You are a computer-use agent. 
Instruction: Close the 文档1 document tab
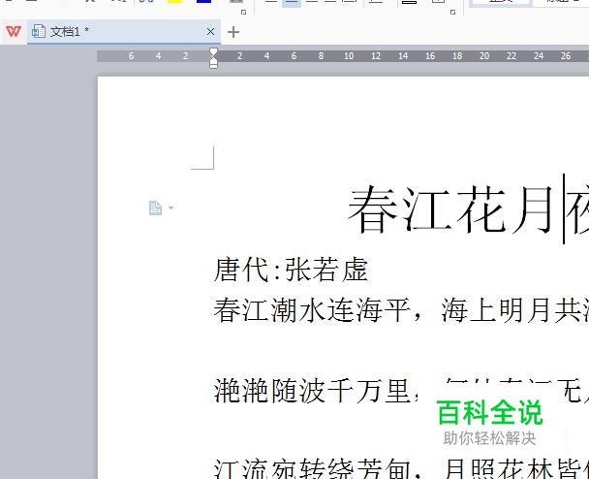pos(211,32)
